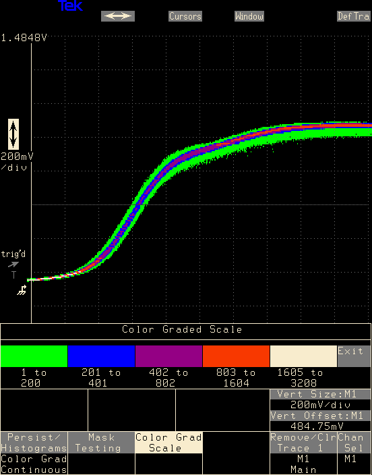Image resolution: width=372 pixels, height=475 pixels.
Task: Click the trig'd arrow indicator
Action: (x=13, y=264)
